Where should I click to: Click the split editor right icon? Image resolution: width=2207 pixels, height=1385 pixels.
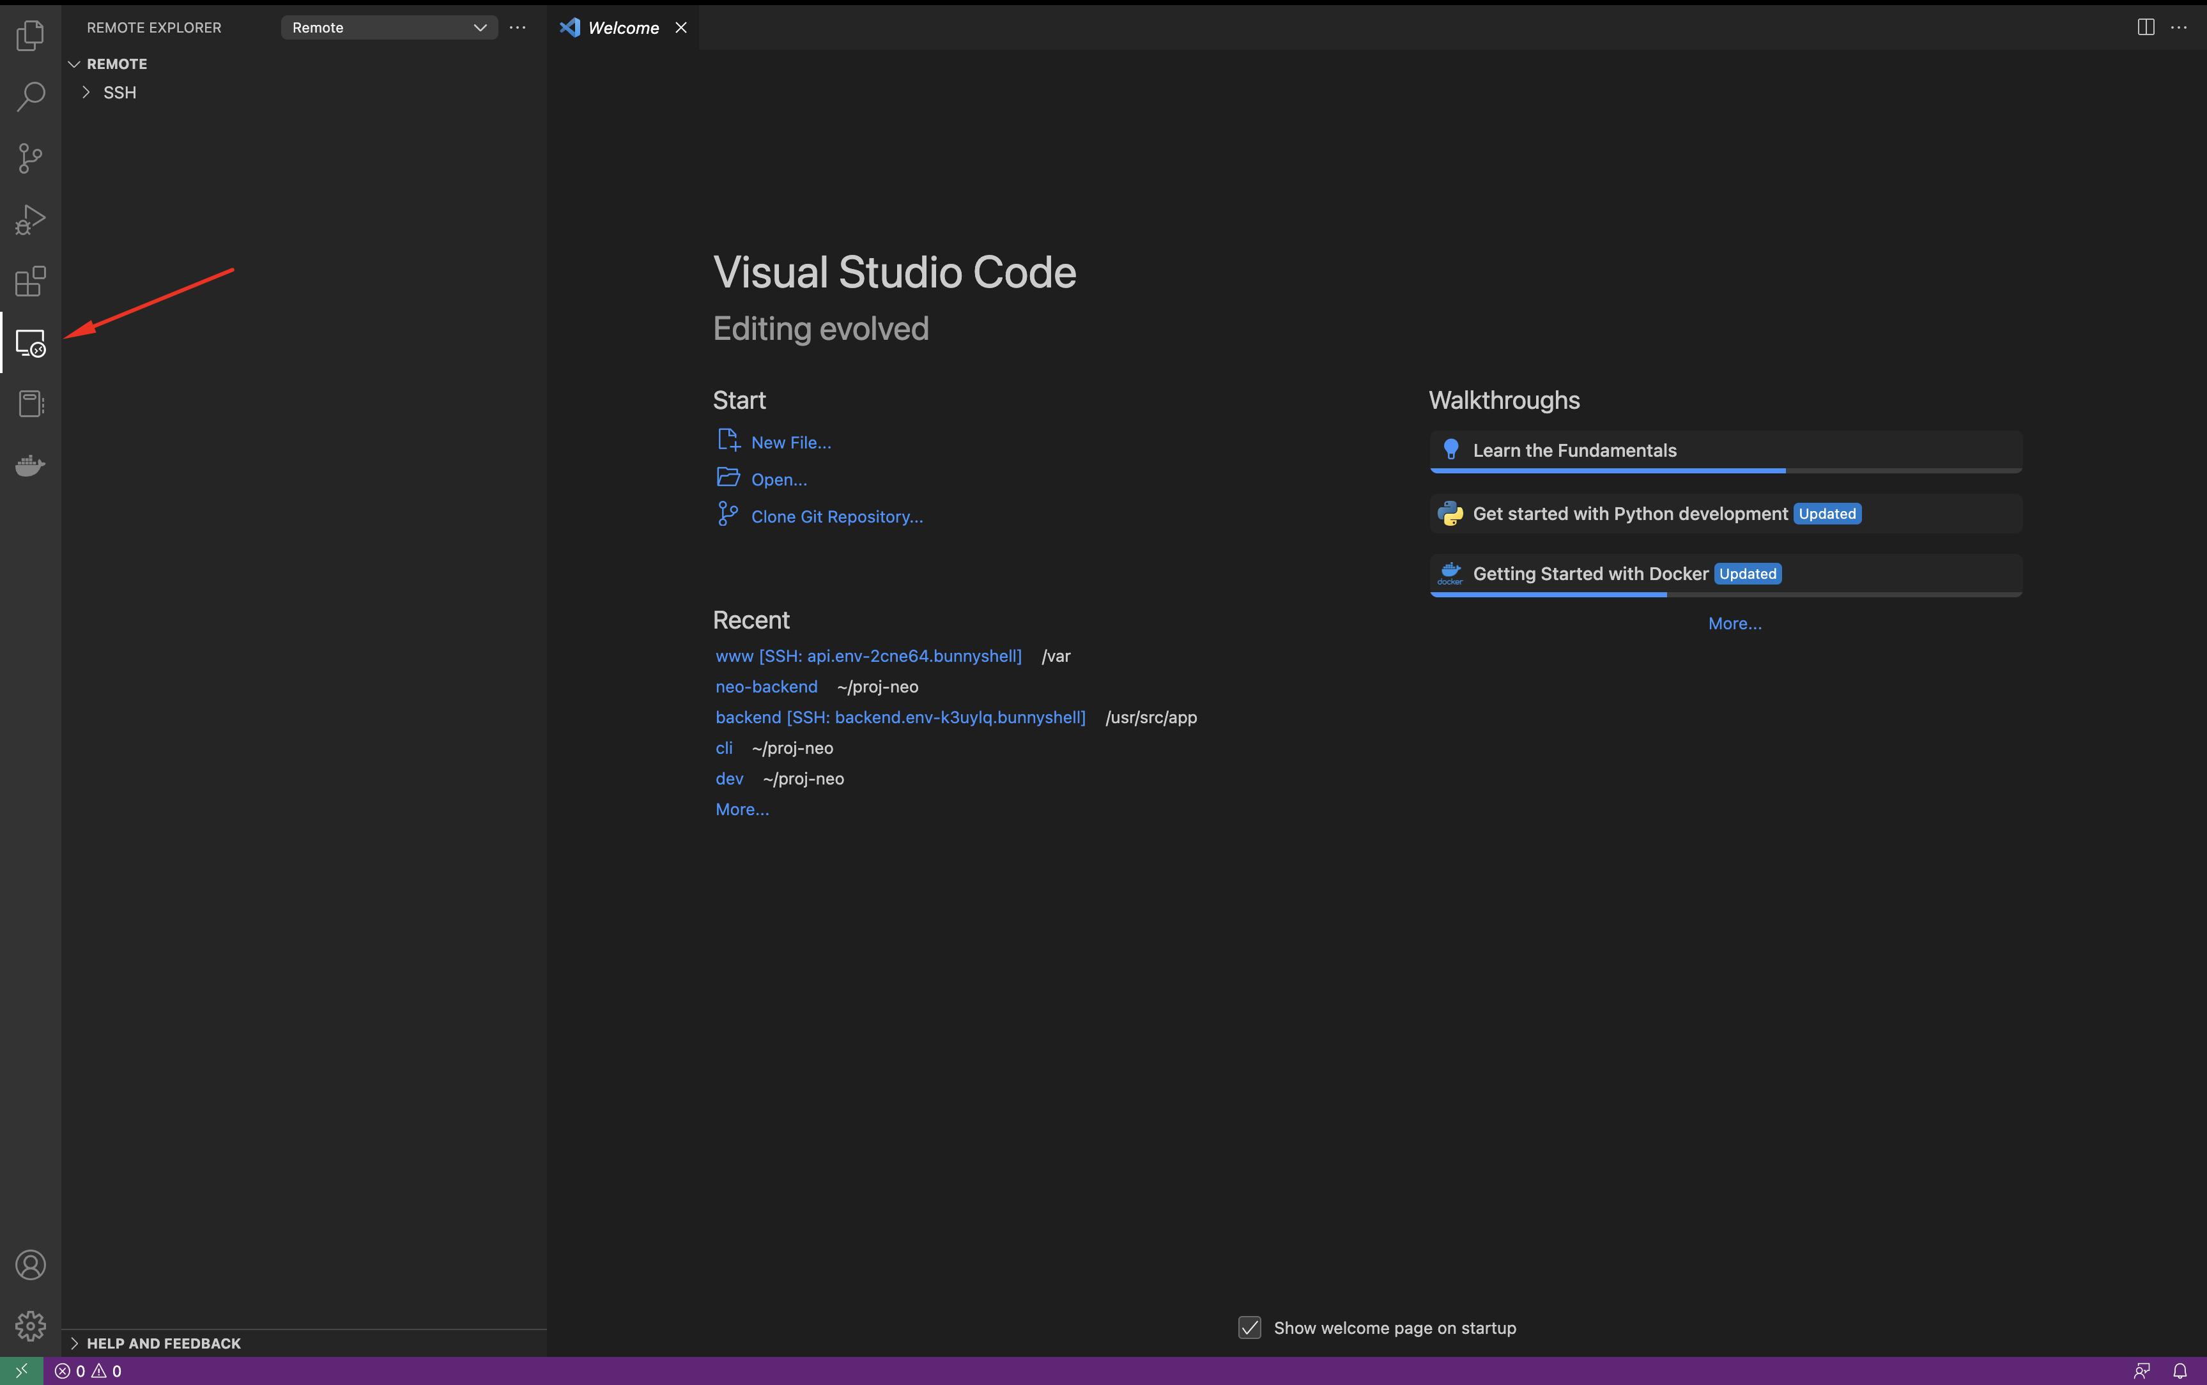pos(2146,27)
